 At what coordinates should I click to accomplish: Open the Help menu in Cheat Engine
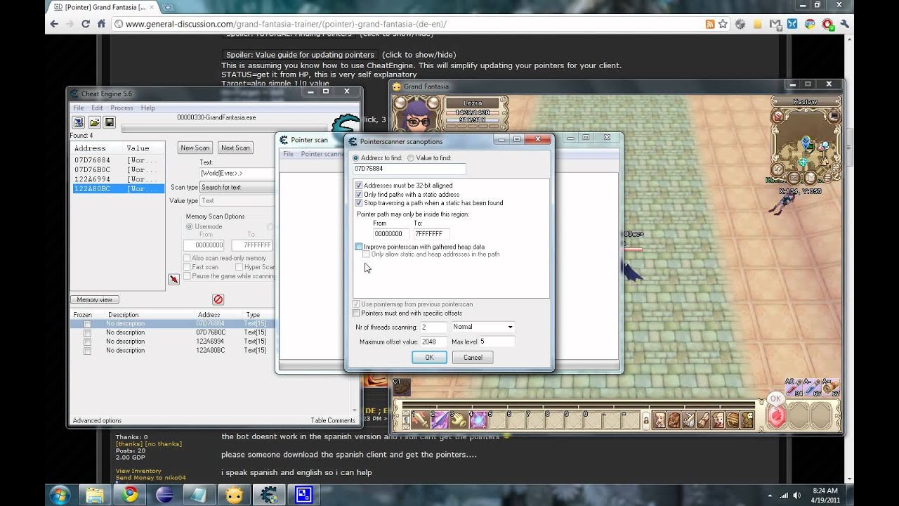(147, 108)
